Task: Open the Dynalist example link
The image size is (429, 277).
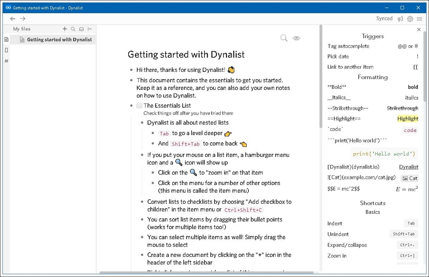Action: [x=409, y=167]
